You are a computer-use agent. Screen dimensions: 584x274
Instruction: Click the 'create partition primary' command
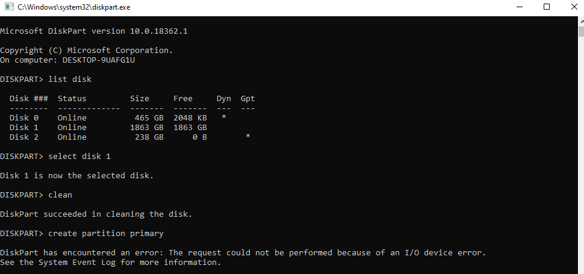tap(106, 234)
